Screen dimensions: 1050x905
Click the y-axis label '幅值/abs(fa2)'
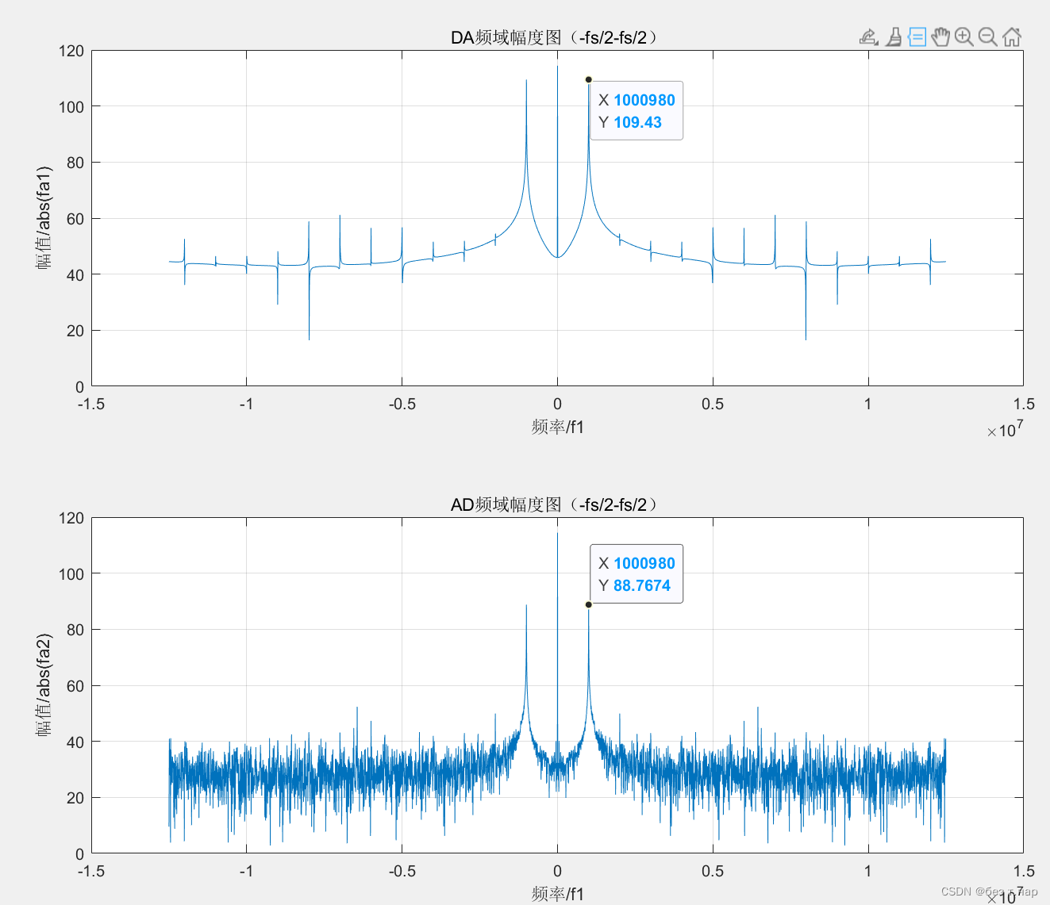(x=44, y=685)
